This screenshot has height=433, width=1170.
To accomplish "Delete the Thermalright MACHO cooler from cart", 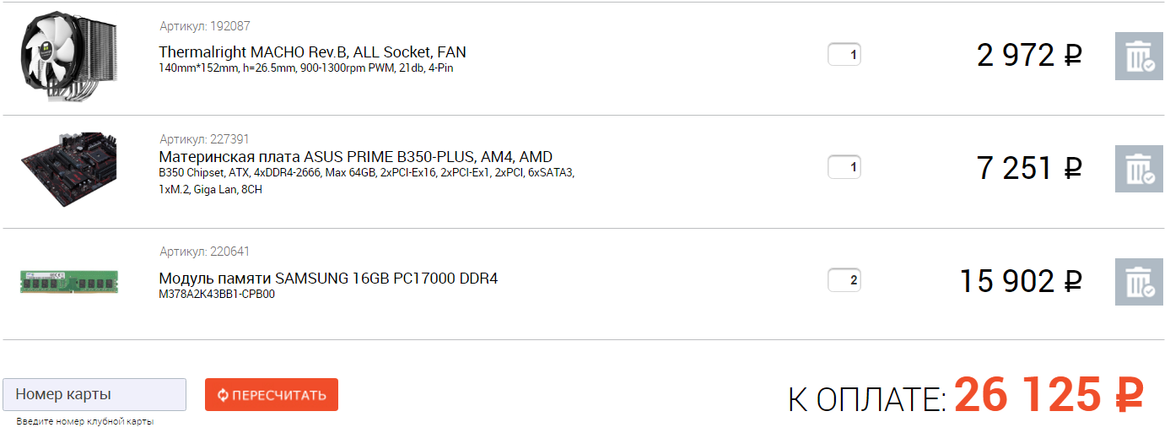I will tap(1138, 57).
